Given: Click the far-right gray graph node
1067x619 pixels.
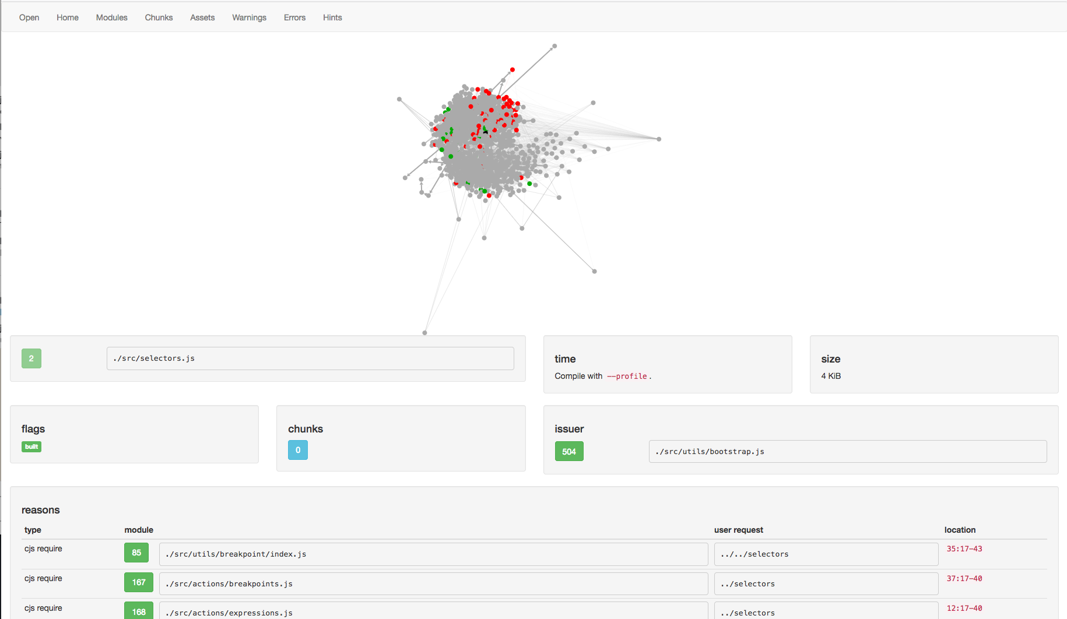Looking at the screenshot, I should coord(659,139).
